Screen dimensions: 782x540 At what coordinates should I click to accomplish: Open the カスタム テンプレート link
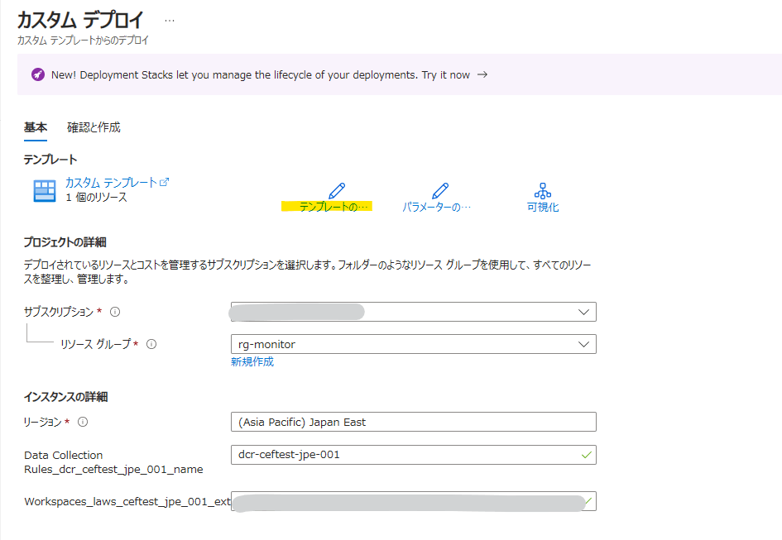click(x=111, y=183)
